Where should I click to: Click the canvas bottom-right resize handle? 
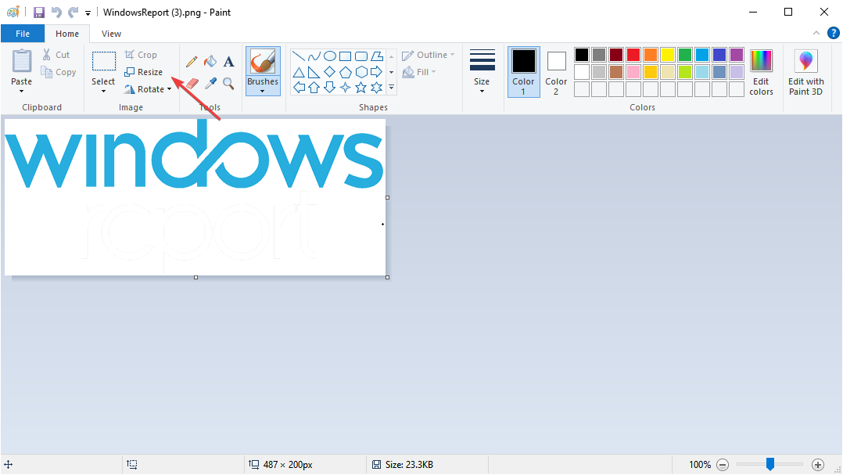[x=388, y=278]
